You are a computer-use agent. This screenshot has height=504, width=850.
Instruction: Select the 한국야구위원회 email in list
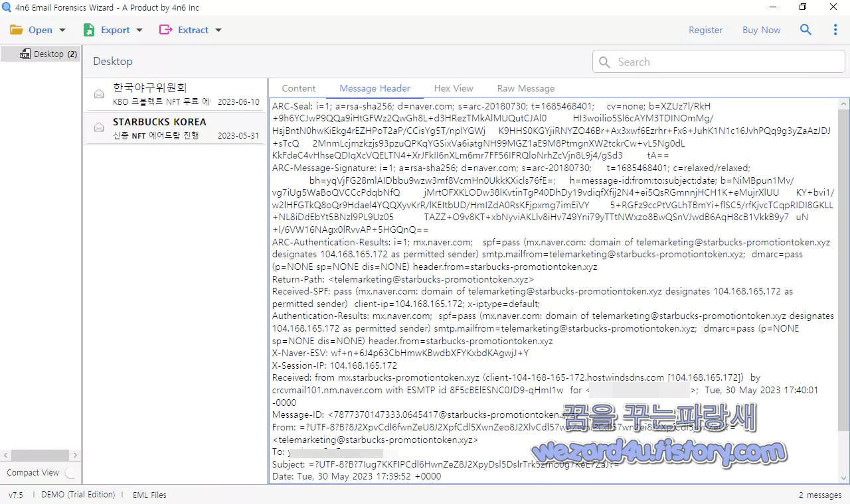(x=174, y=94)
